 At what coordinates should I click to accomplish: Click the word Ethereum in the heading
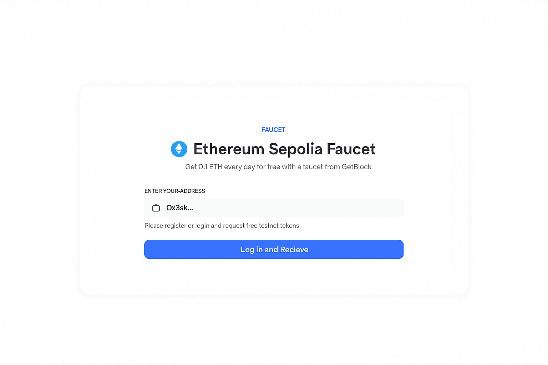pos(229,149)
